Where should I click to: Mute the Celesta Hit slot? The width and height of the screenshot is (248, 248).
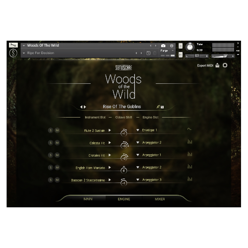[x=57, y=143]
